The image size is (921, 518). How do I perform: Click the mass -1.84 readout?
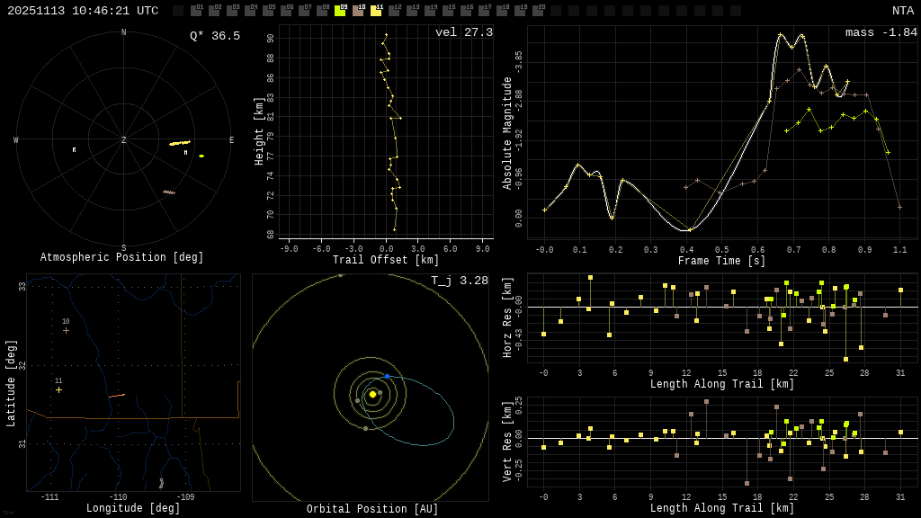(x=881, y=32)
